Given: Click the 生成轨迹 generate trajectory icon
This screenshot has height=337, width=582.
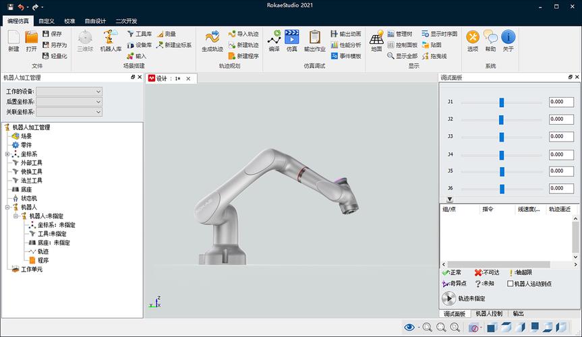Looking at the screenshot, I should (x=212, y=41).
